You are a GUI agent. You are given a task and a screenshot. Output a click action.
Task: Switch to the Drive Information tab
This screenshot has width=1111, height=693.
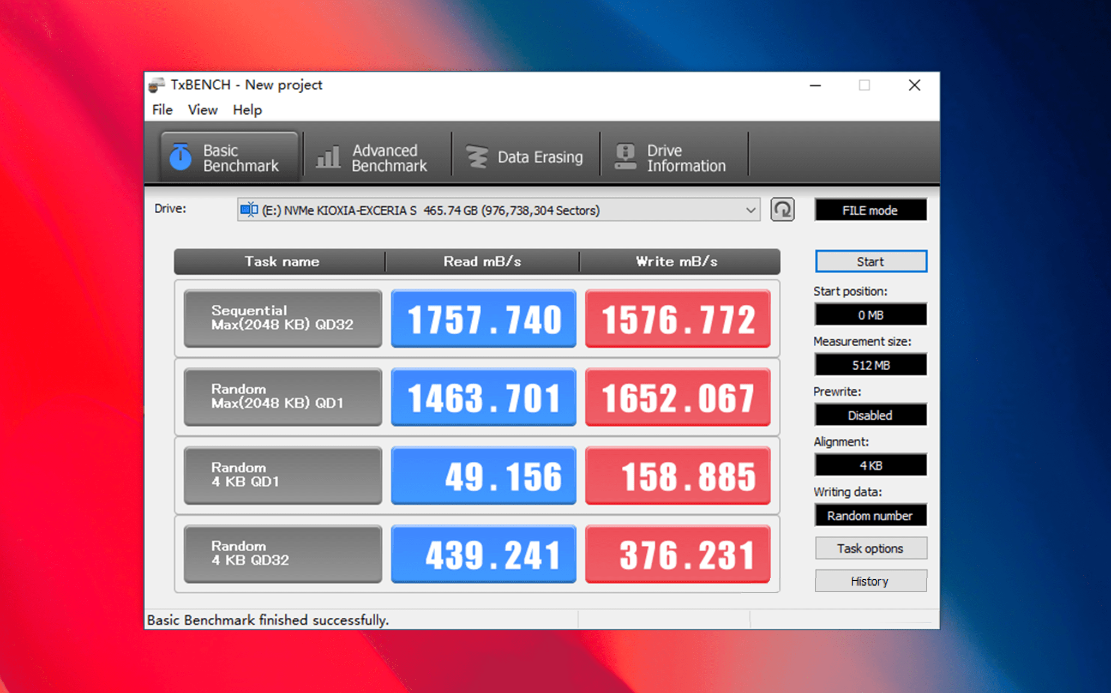[x=674, y=157]
